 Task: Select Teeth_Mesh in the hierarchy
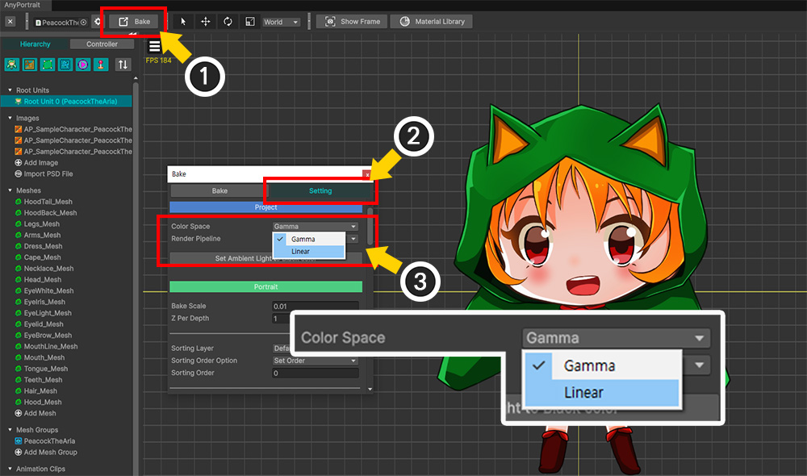click(x=43, y=380)
